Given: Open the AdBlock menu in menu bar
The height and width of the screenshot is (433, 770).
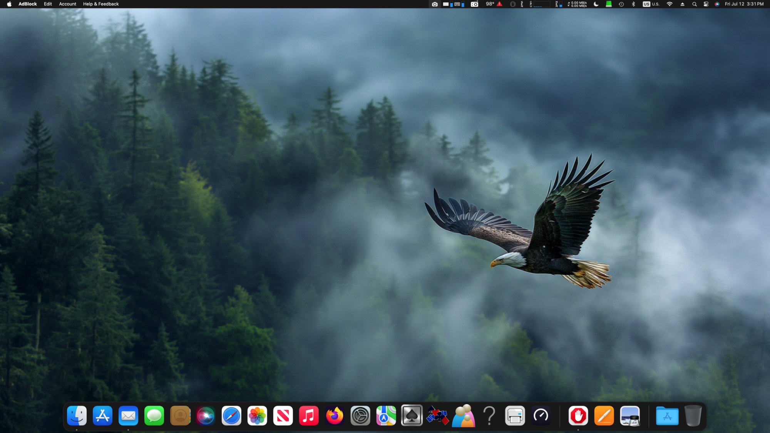Looking at the screenshot, I should [27, 4].
